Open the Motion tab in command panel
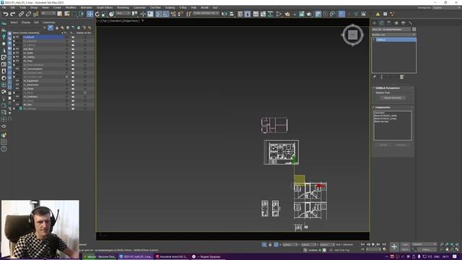Screen dimensions: 462x260 click(x=396, y=22)
